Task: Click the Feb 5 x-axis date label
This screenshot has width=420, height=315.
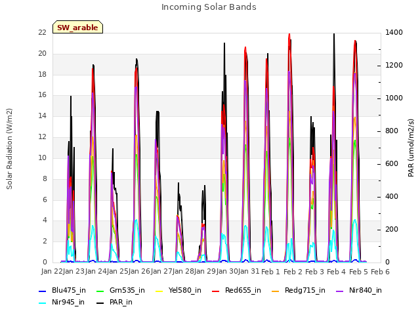Action: tap(358, 272)
